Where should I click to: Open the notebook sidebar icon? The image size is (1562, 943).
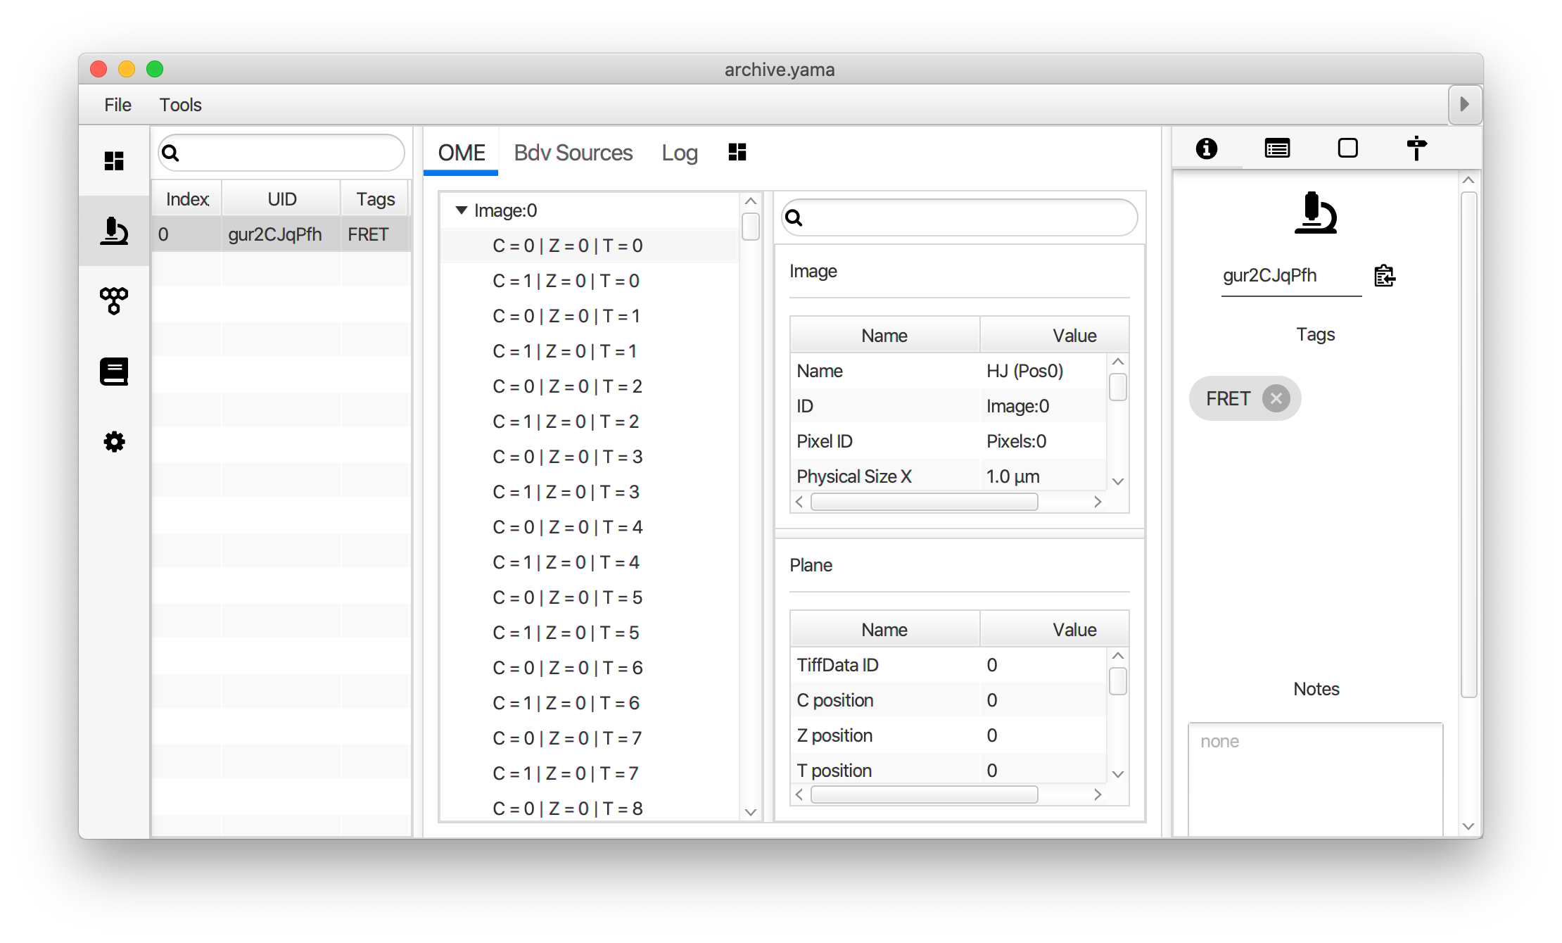(114, 372)
